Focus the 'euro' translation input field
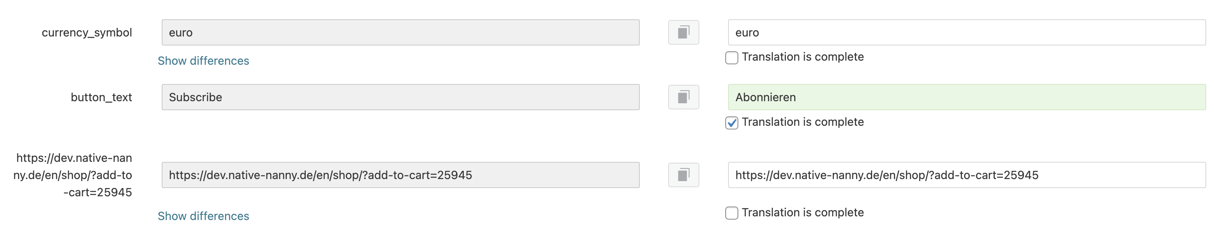 [966, 32]
